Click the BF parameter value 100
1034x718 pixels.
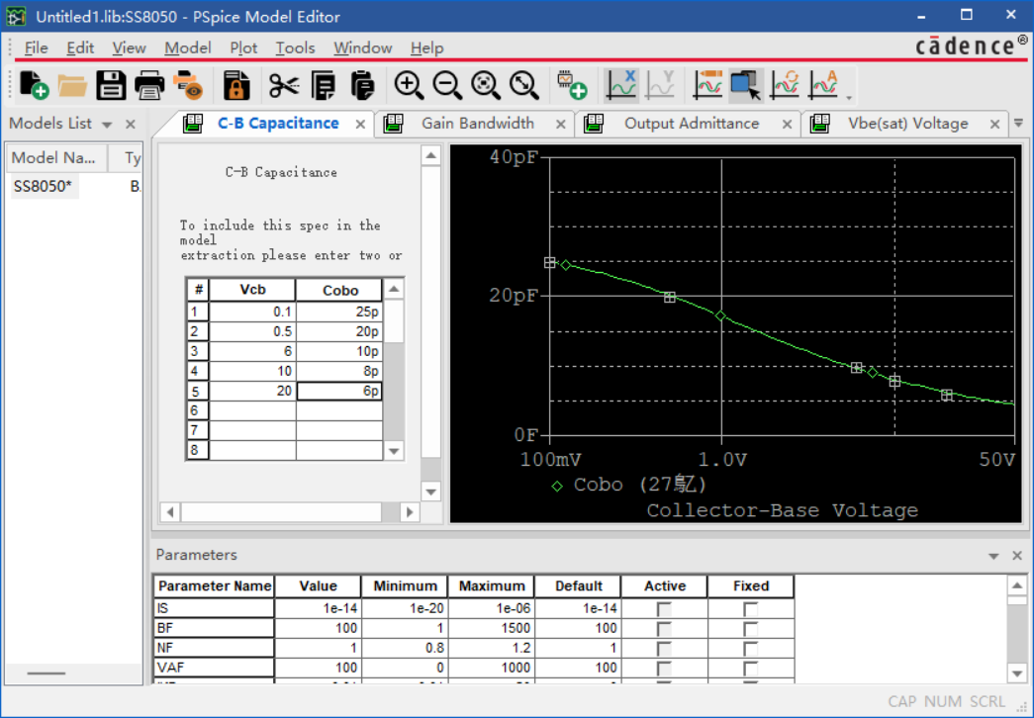point(318,628)
